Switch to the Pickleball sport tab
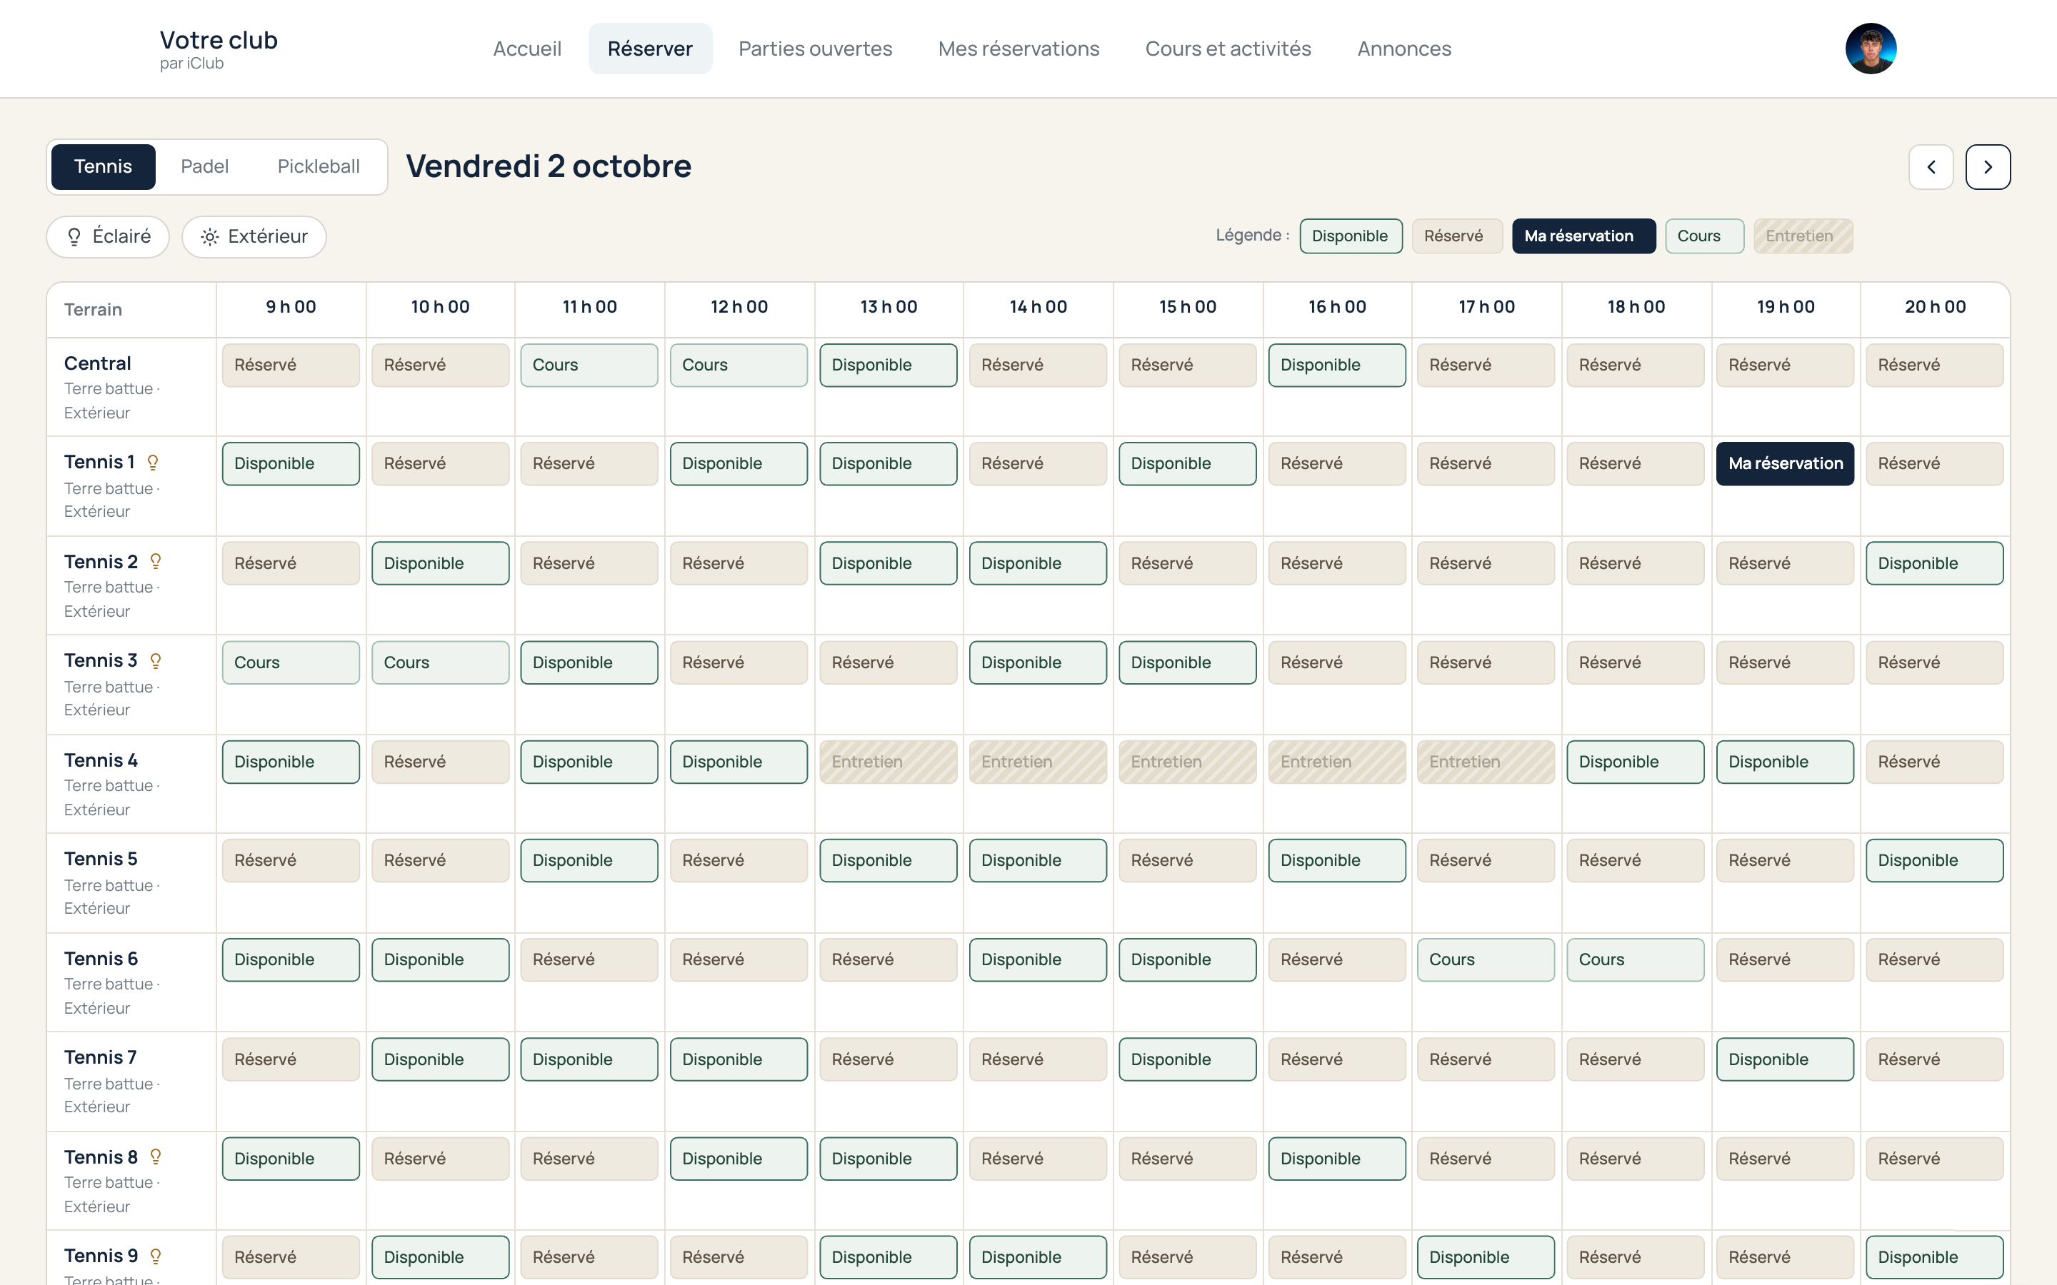Viewport: 2057px width, 1285px height. click(x=319, y=166)
